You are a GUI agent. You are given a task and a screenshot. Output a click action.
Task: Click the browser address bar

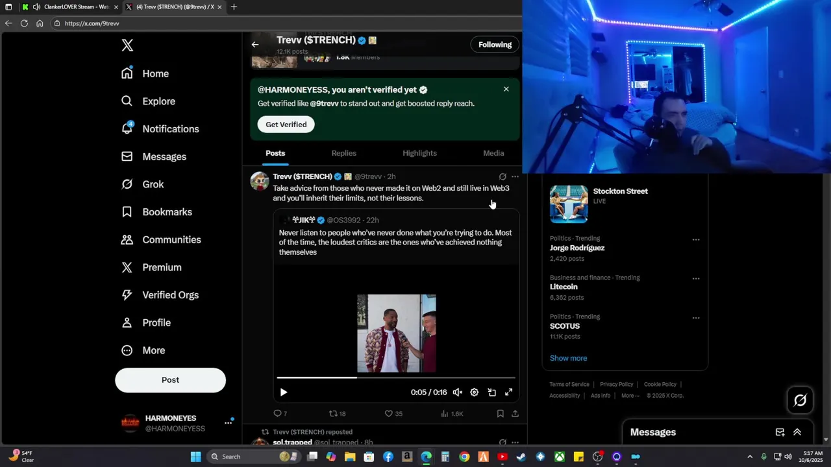[x=286, y=23]
